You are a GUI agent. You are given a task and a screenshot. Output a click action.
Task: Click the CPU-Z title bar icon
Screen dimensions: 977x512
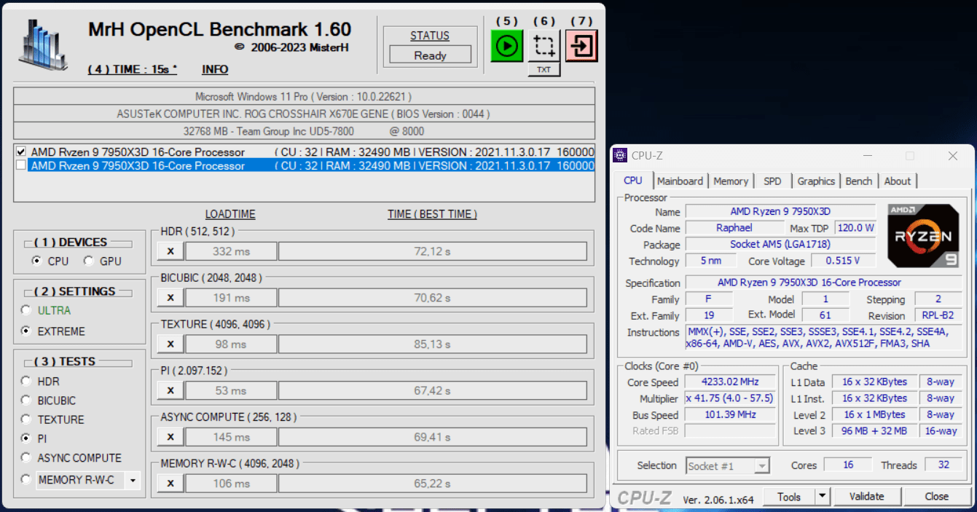pyautogui.click(x=620, y=156)
